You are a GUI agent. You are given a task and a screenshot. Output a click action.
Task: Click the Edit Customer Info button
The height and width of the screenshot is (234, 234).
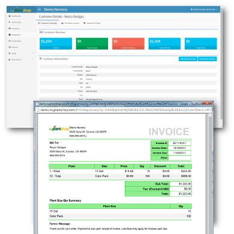[188, 59]
